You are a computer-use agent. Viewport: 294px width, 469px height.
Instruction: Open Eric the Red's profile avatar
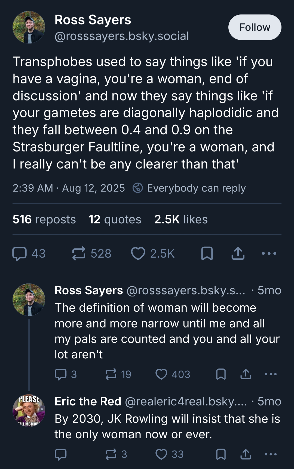coord(29,410)
